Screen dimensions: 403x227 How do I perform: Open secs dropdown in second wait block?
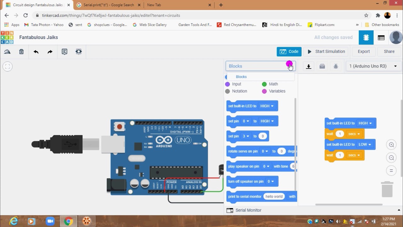pyautogui.click(x=354, y=155)
